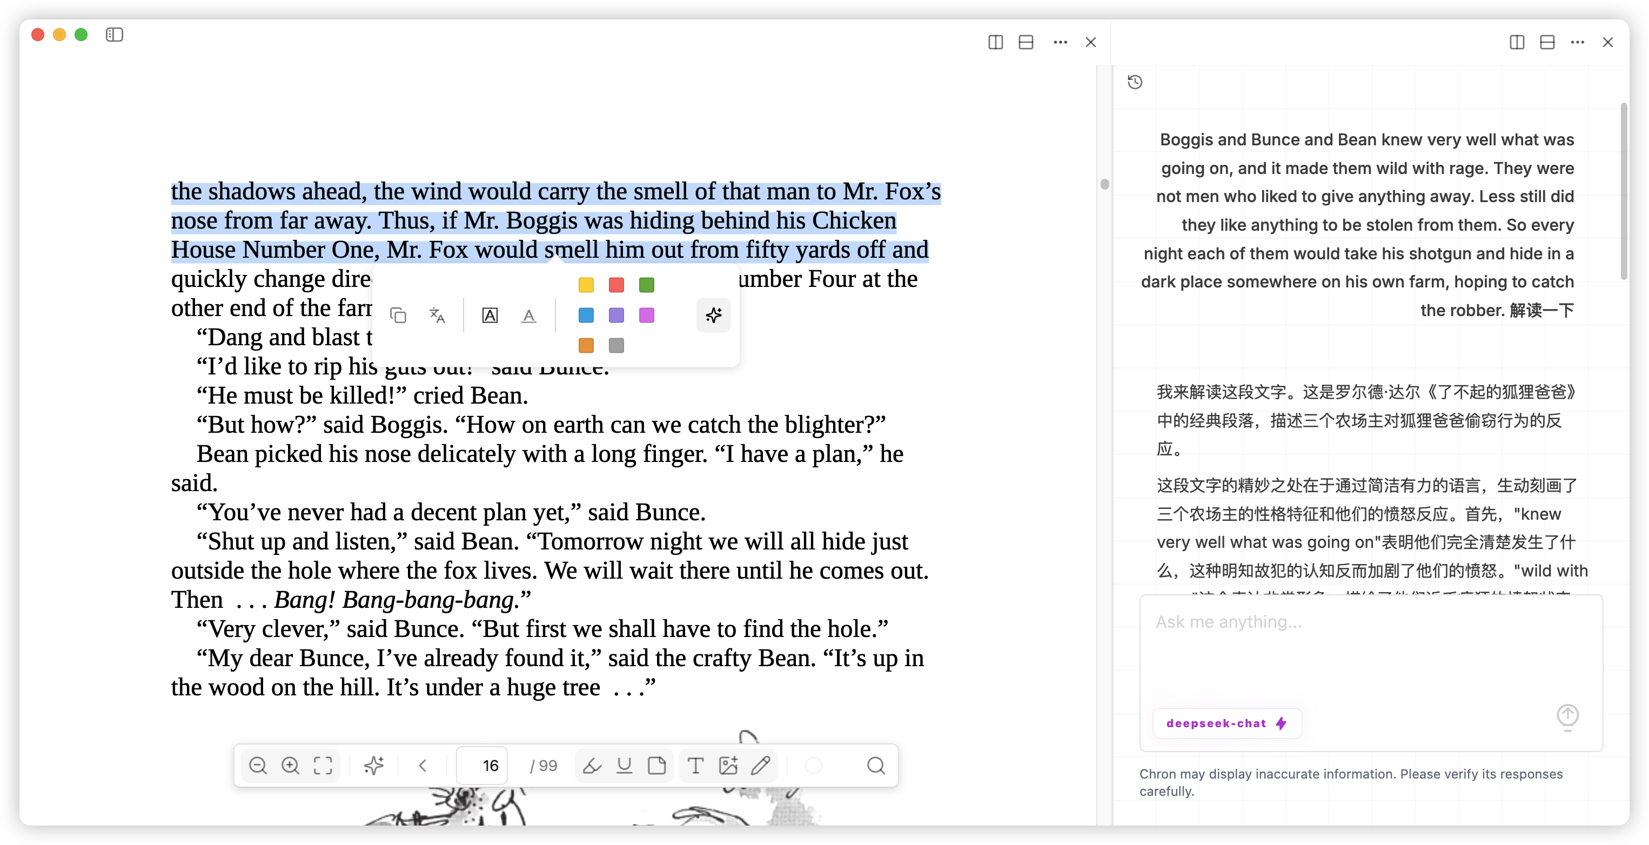Open the annotation color picker in toolbar
This screenshot has width=1649, height=845.
(x=814, y=765)
